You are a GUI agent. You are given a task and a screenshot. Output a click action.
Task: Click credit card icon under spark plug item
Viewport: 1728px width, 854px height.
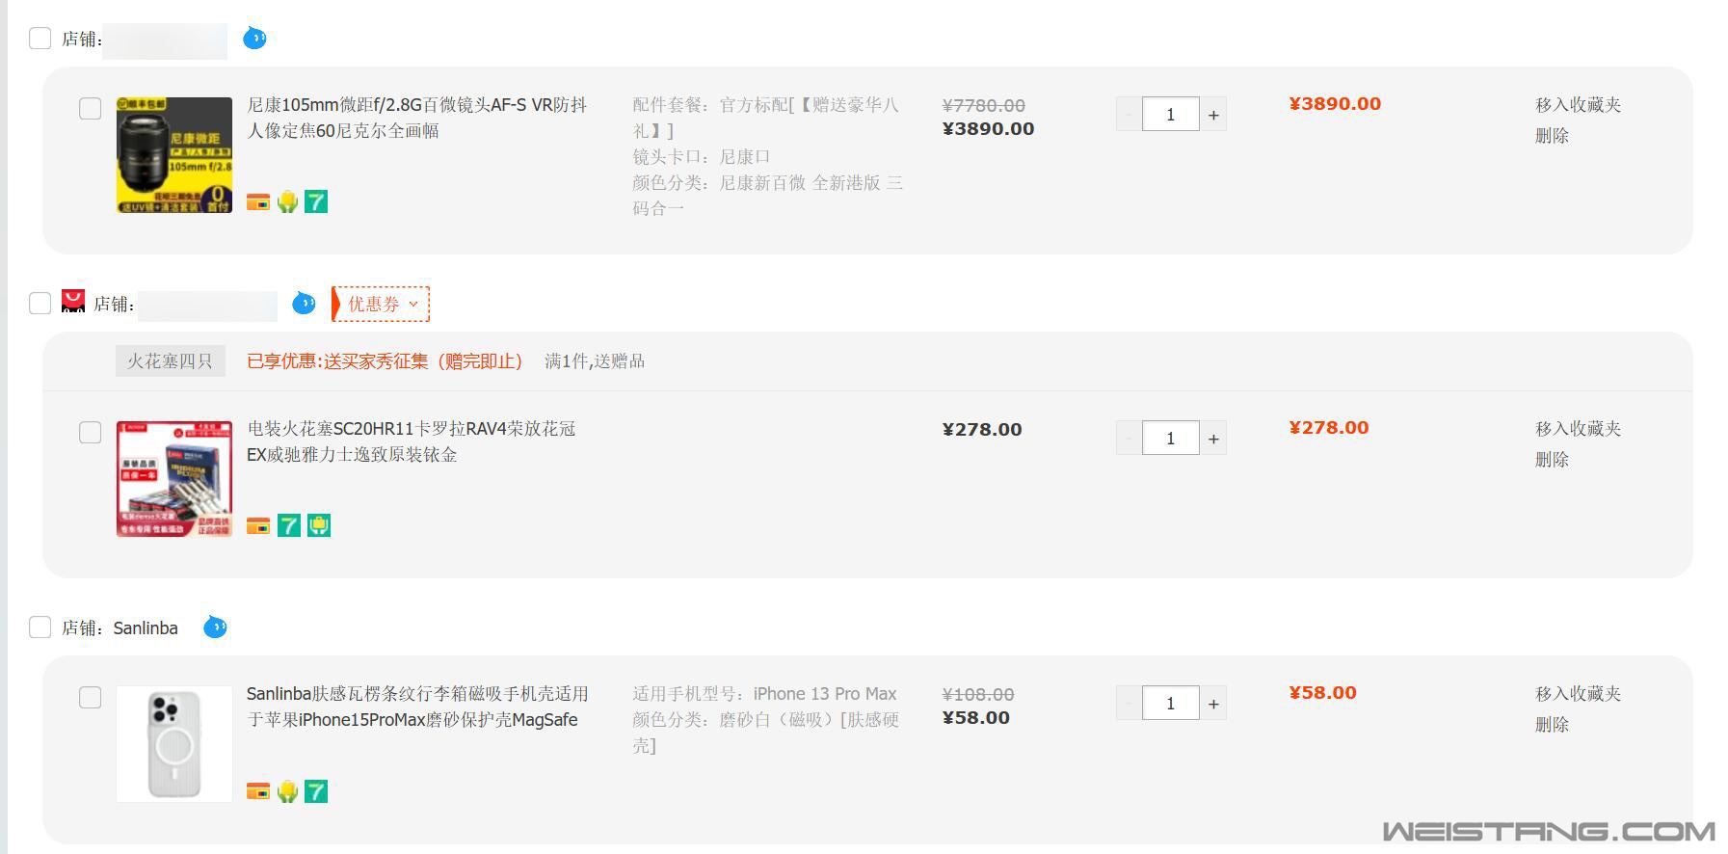(257, 525)
